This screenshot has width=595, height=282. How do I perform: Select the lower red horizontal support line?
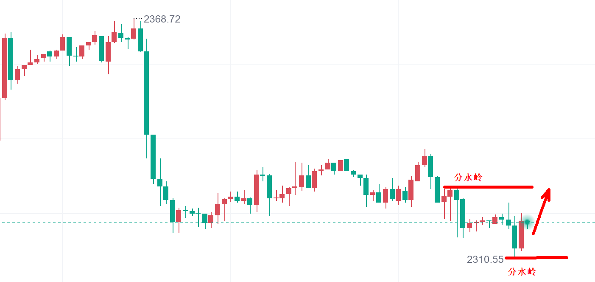click(x=536, y=257)
